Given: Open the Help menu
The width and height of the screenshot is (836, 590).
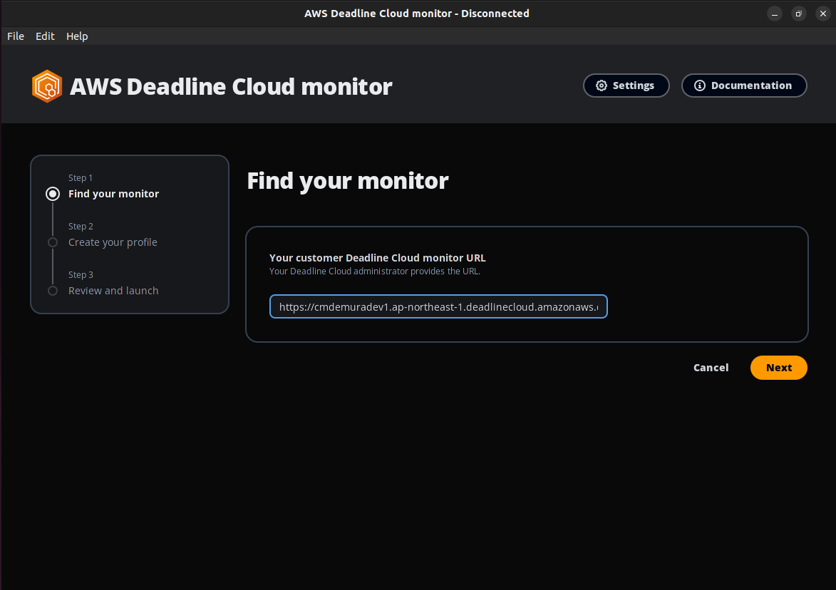Looking at the screenshot, I should [76, 36].
